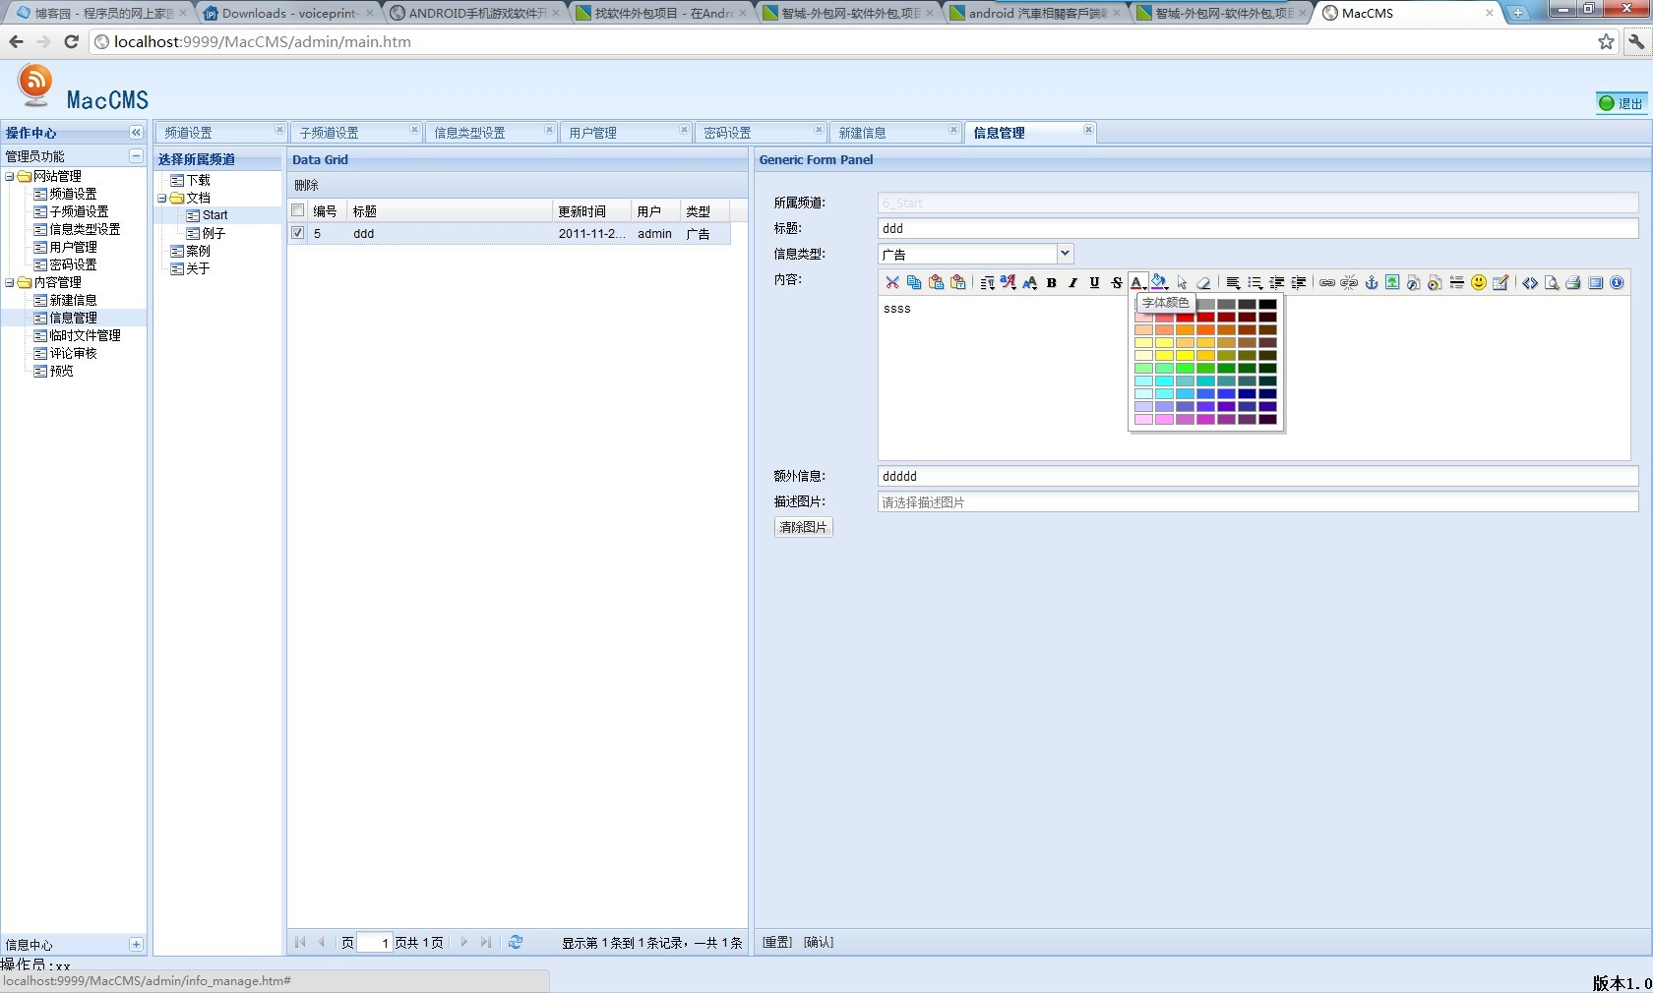This screenshot has height=993, width=1653.
Task: Collapse the 内容管理 tree folder
Action: pos(10,282)
